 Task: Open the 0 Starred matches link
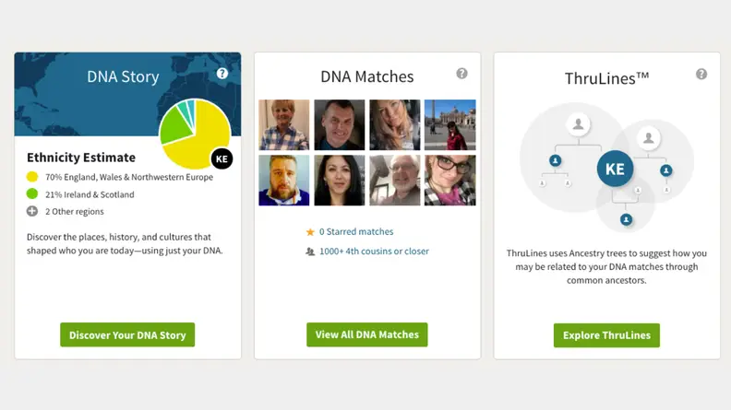(356, 232)
